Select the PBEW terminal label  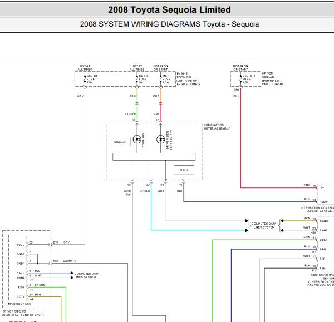pos(323,202)
